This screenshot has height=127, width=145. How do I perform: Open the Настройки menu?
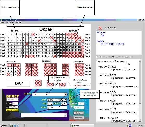(10, 22)
